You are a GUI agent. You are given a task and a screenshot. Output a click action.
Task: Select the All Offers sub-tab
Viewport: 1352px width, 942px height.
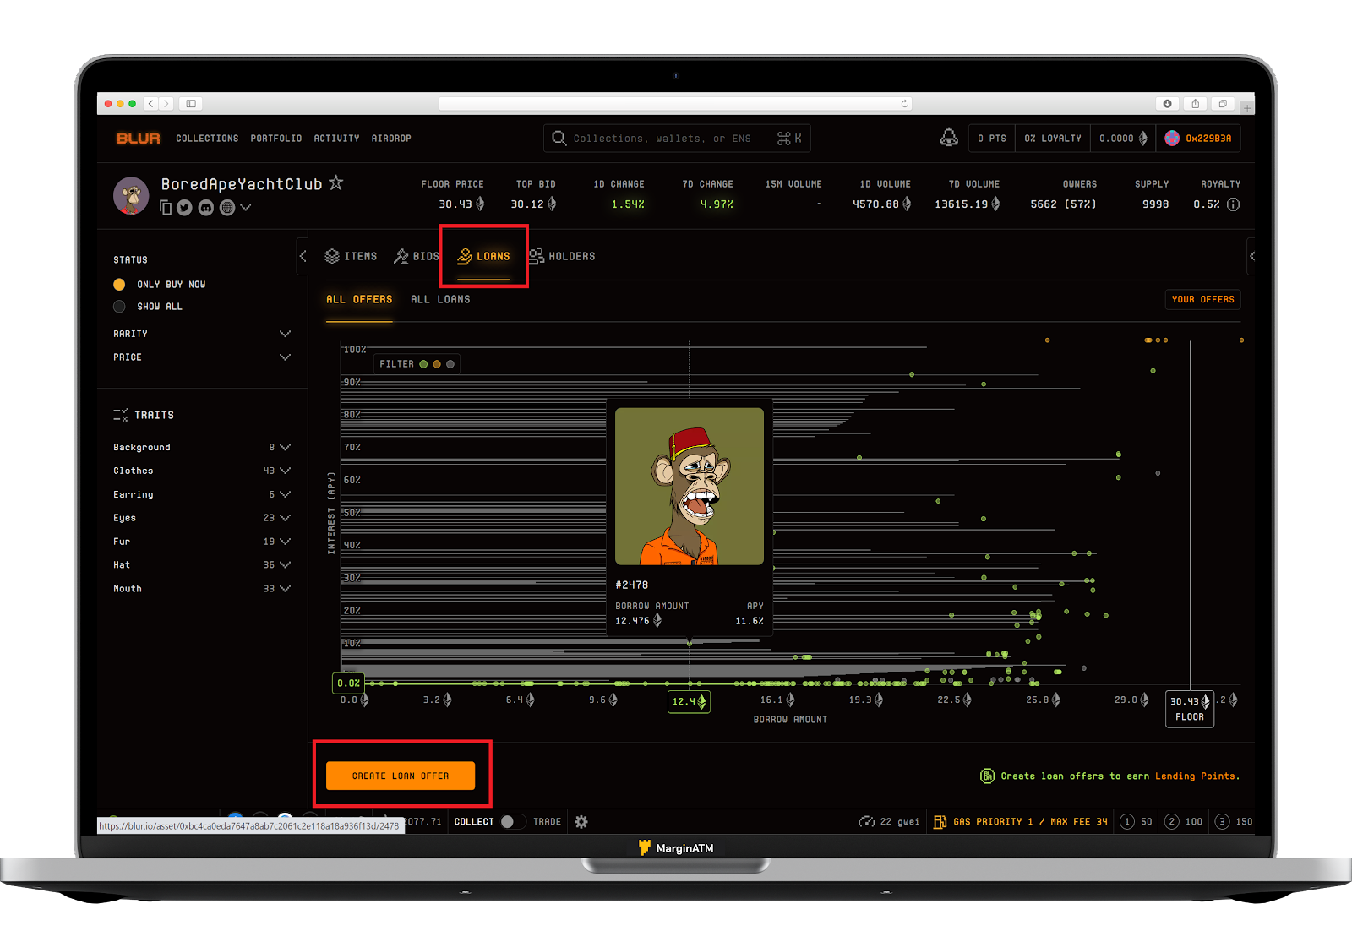359,300
